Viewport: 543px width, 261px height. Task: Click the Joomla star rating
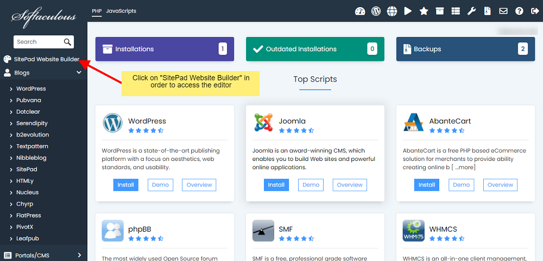[x=296, y=130]
